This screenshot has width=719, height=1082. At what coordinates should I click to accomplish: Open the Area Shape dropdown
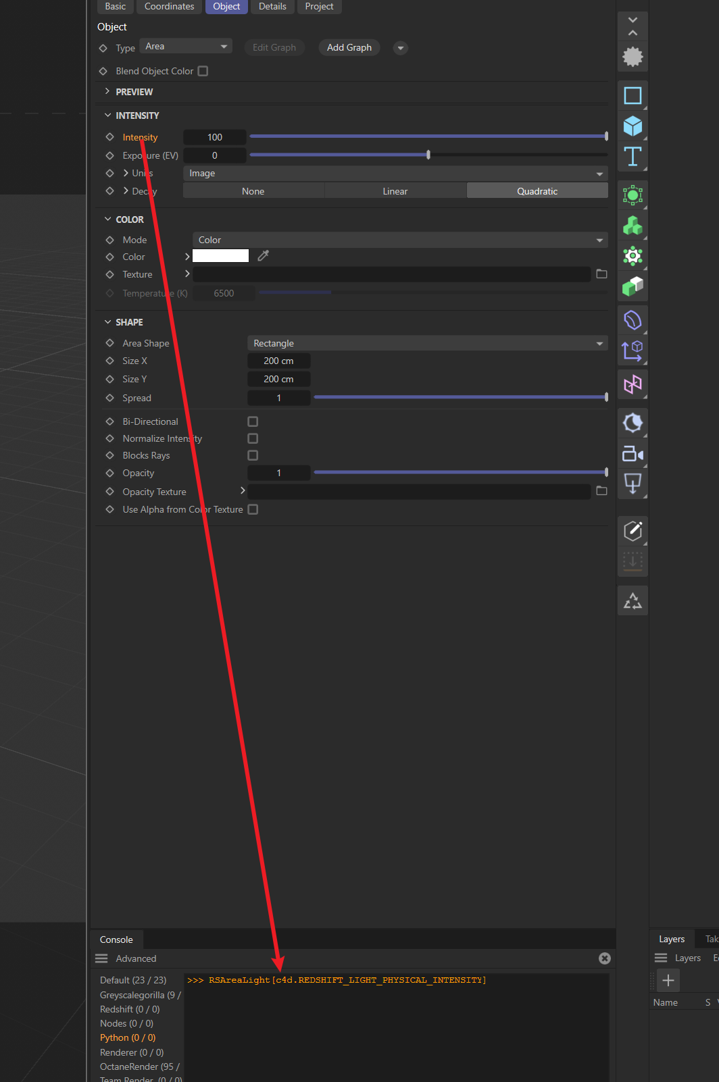(427, 343)
